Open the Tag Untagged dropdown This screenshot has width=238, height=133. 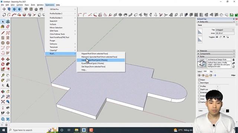click(x=225, y=30)
